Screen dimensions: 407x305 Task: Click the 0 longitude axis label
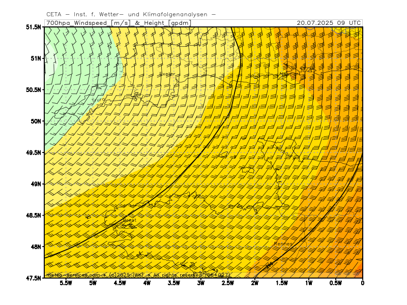click(x=363, y=283)
